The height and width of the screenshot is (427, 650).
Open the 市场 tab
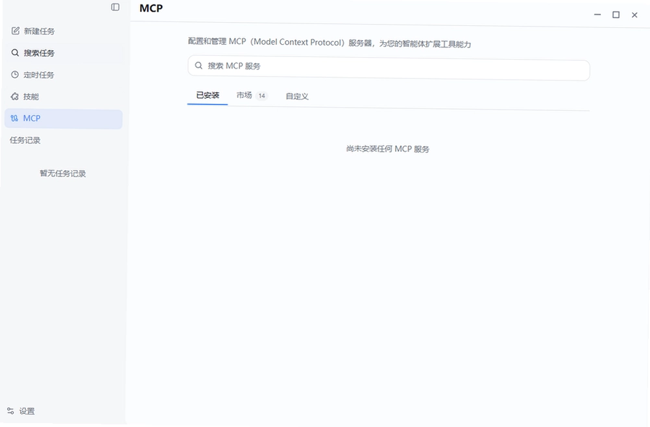(244, 95)
